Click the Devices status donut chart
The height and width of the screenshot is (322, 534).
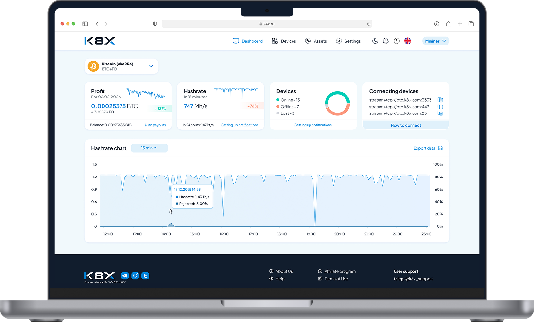337,103
